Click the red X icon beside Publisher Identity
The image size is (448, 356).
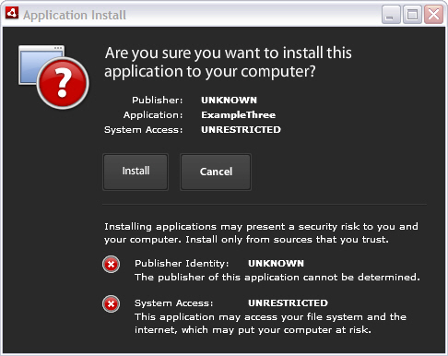(x=111, y=265)
